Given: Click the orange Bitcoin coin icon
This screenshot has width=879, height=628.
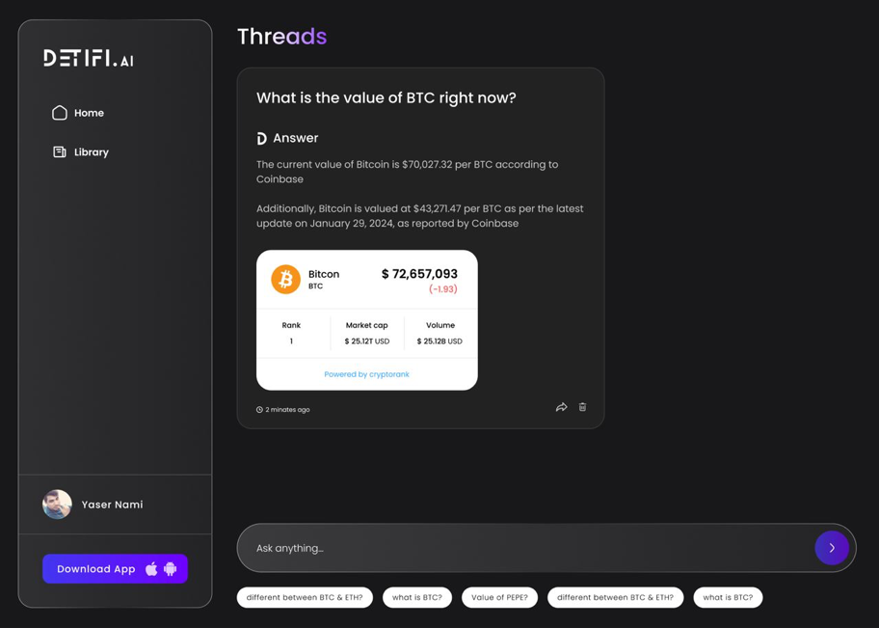Looking at the screenshot, I should (285, 279).
